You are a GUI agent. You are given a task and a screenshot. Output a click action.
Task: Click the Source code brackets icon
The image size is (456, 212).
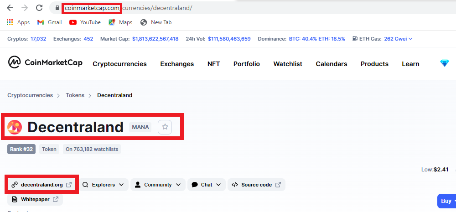(235, 185)
